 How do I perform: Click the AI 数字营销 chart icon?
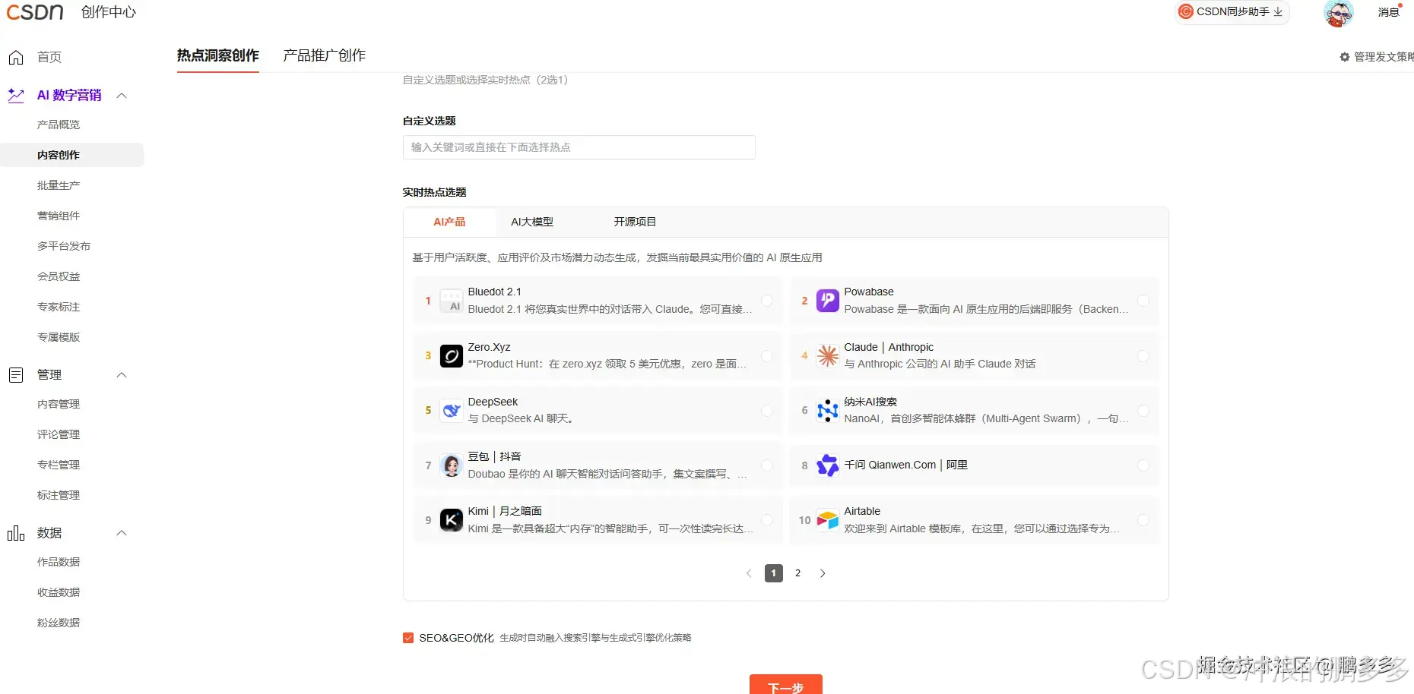click(x=15, y=95)
